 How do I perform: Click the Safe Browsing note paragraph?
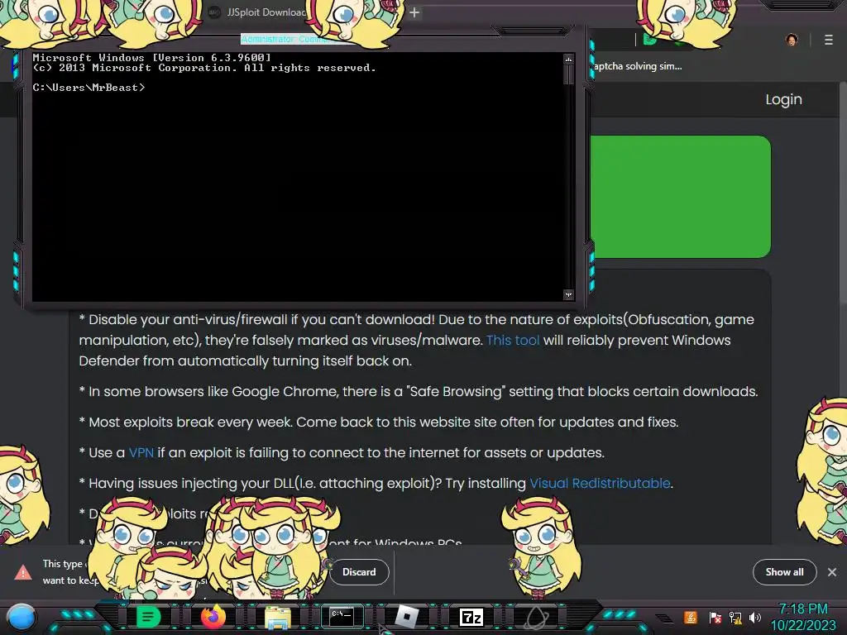[418, 391]
